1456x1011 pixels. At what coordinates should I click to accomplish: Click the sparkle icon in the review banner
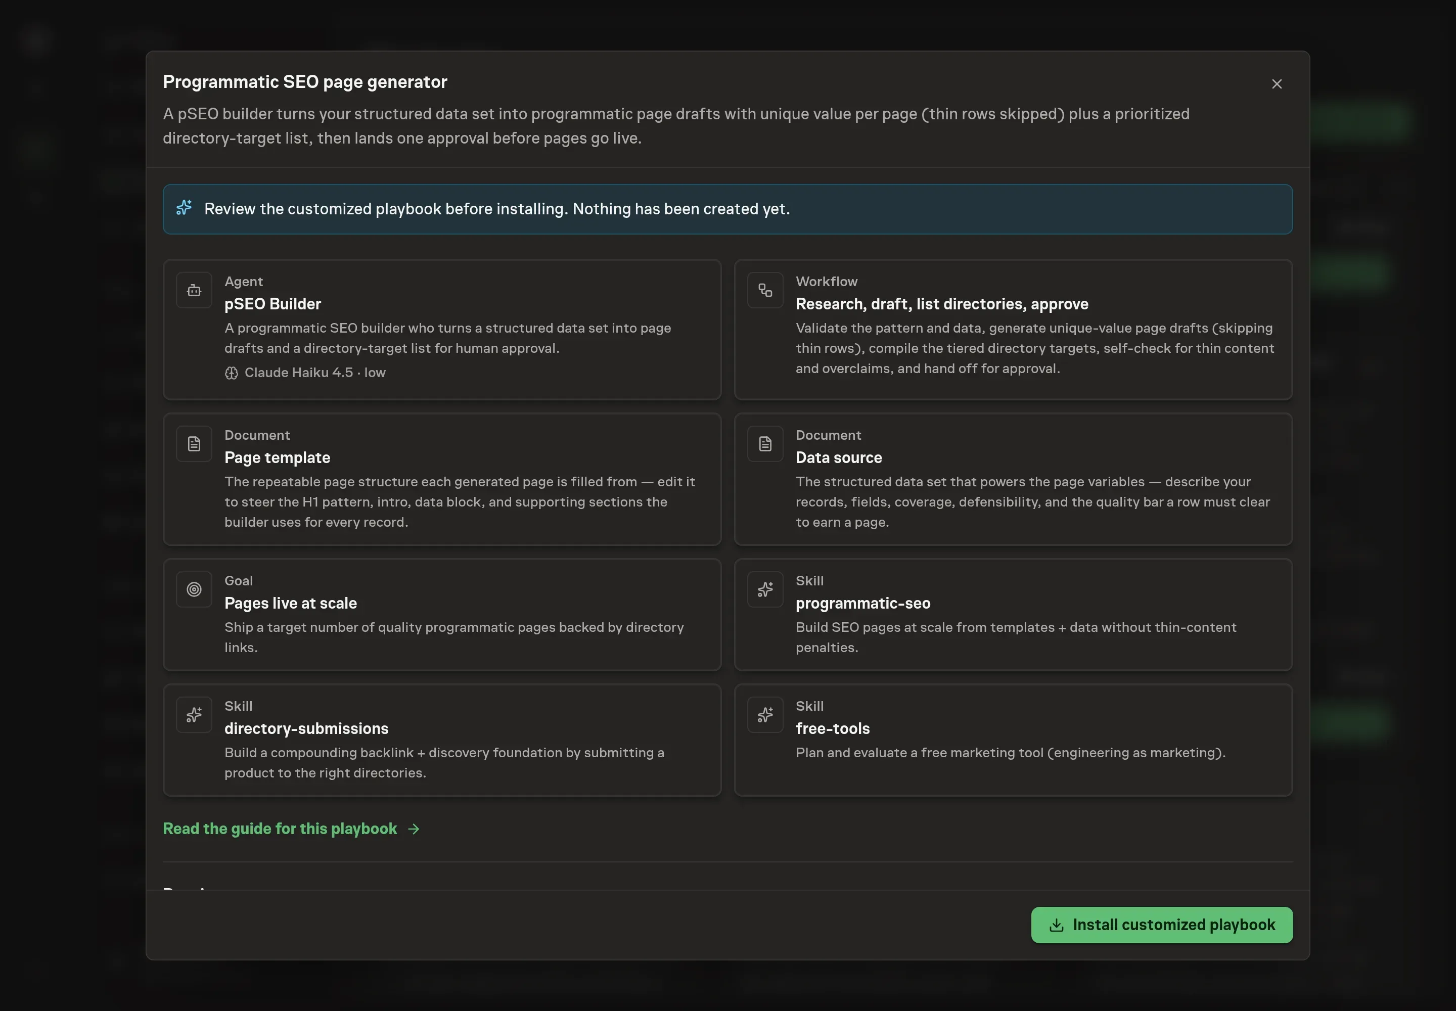click(184, 208)
